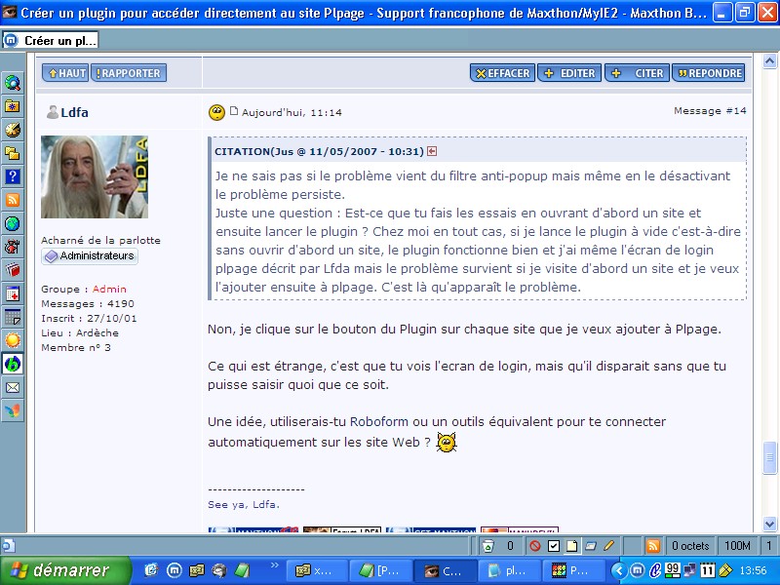Click the MSN butterfly sidebar icon
Image resolution: width=780 pixels, height=585 pixels.
13,410
